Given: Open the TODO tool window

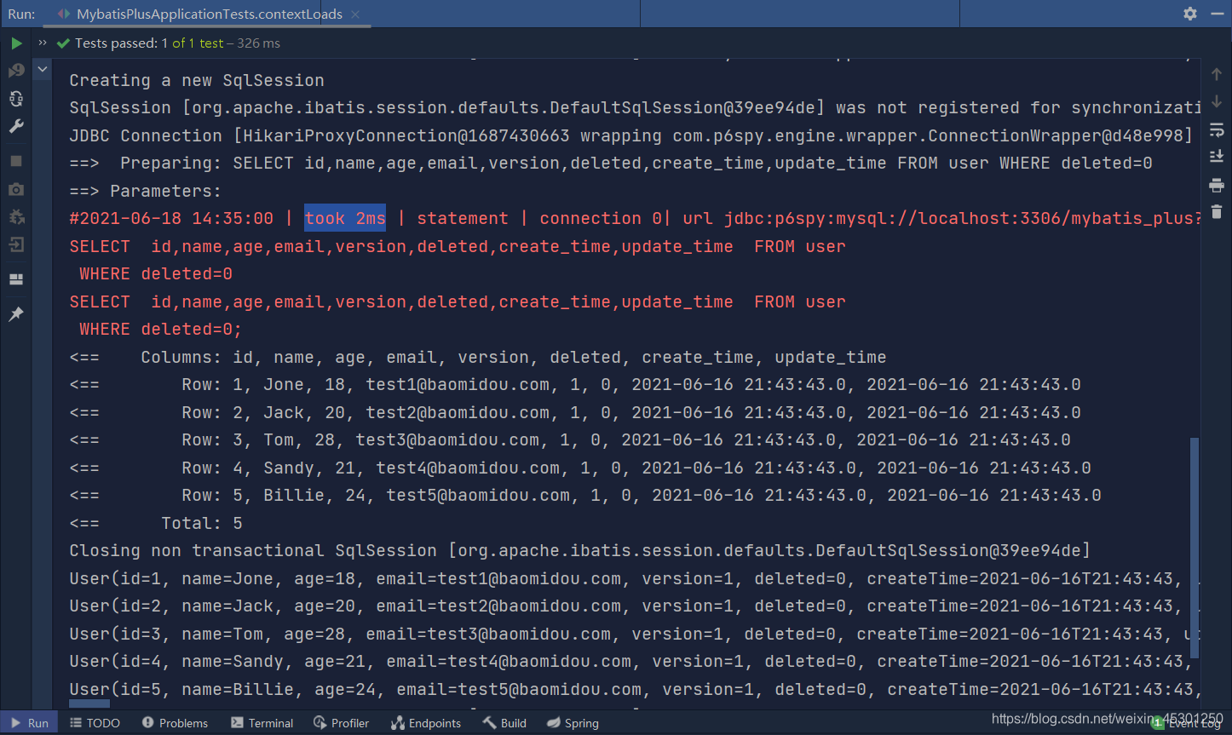Looking at the screenshot, I should click(x=95, y=723).
